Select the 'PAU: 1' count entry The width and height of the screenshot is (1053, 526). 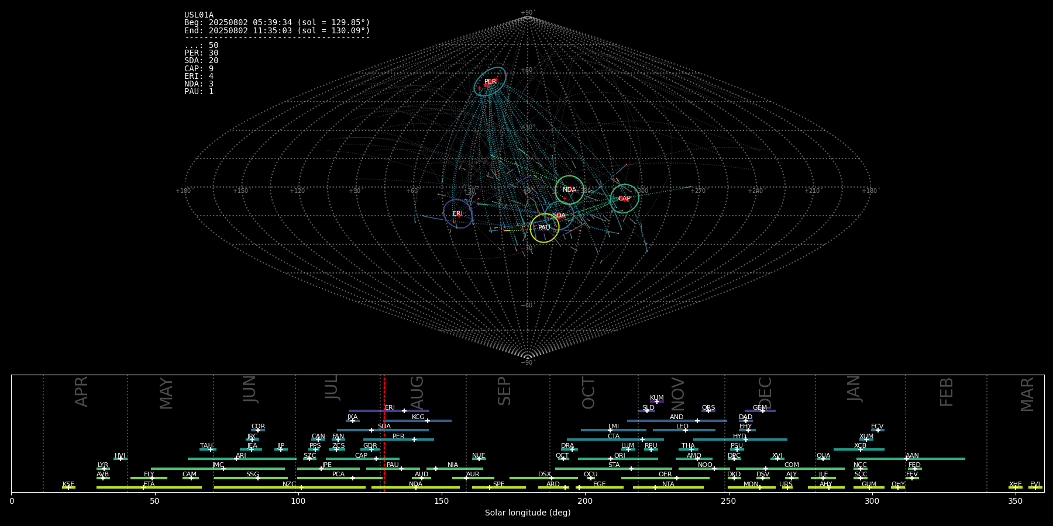pos(199,91)
